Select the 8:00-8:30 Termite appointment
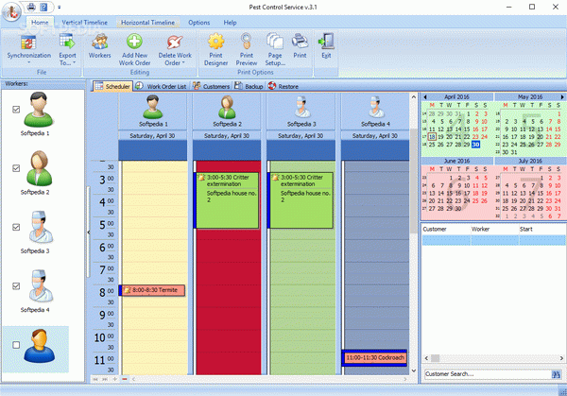The height and width of the screenshot is (396, 567). pyautogui.click(x=153, y=290)
